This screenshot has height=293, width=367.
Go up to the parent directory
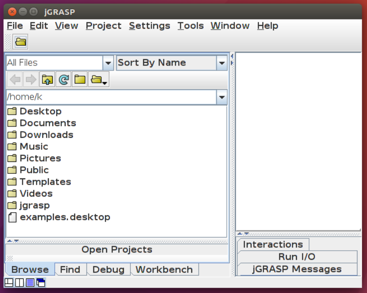[x=47, y=80]
